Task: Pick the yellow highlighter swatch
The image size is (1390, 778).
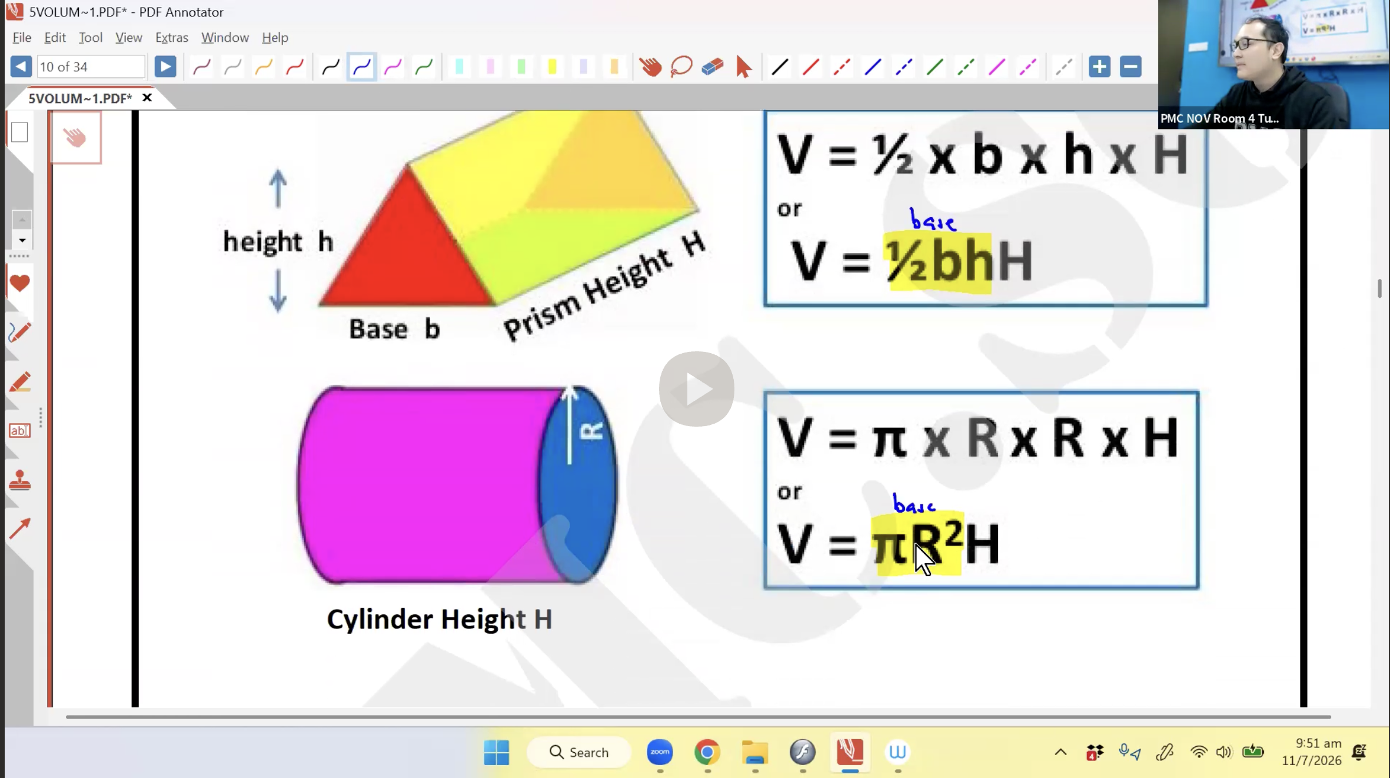Action: pyautogui.click(x=552, y=67)
